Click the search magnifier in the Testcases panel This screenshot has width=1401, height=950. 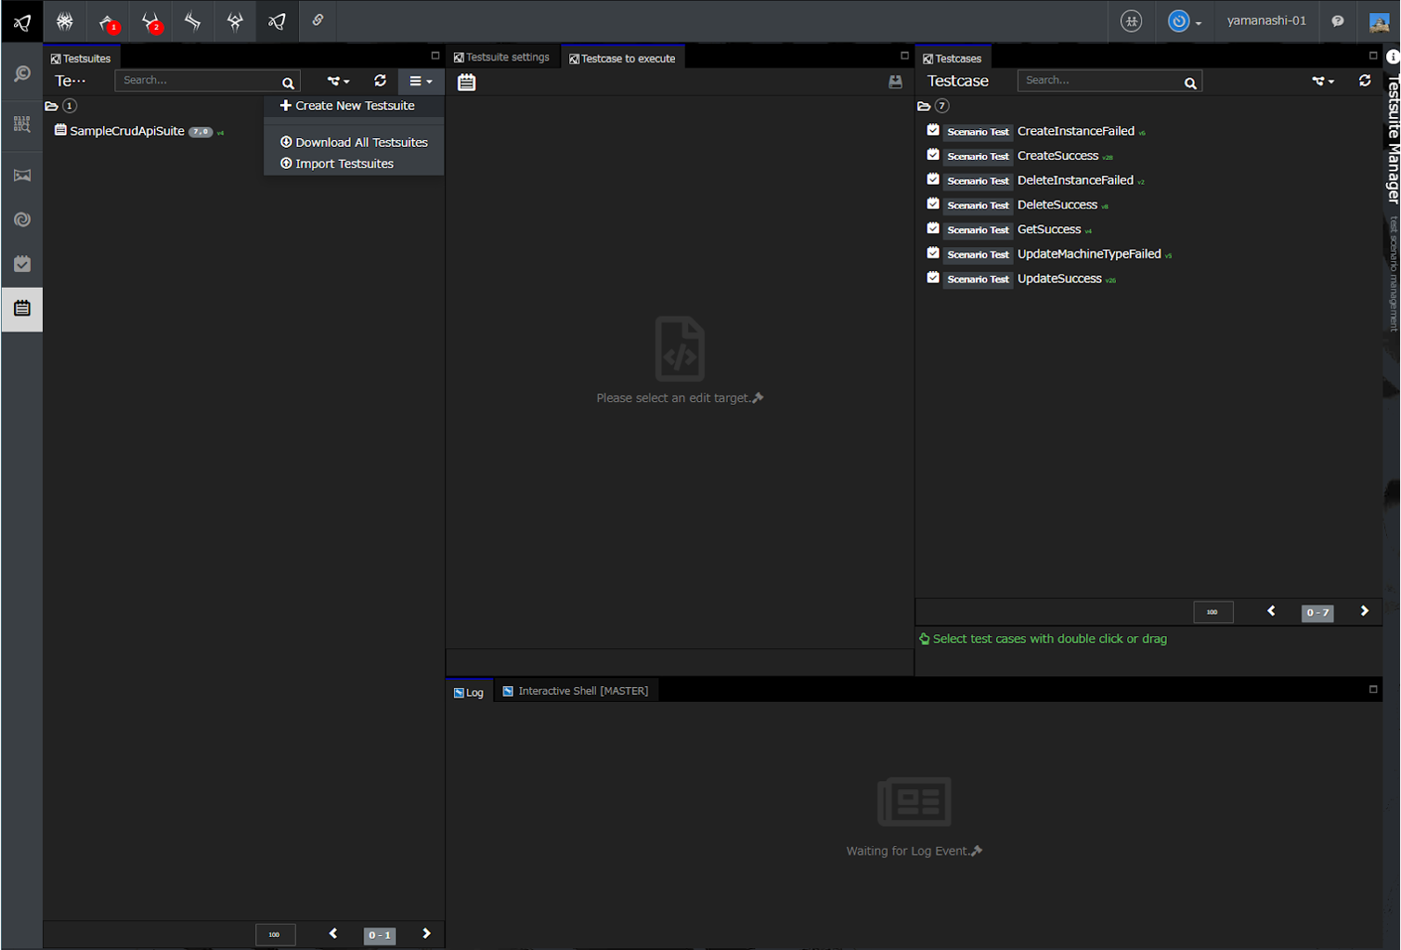tap(1190, 83)
